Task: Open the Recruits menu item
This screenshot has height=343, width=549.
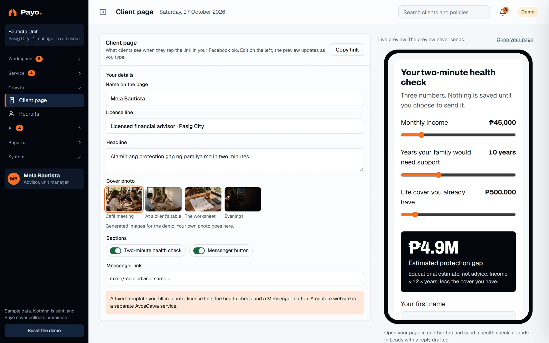Action: (44, 114)
